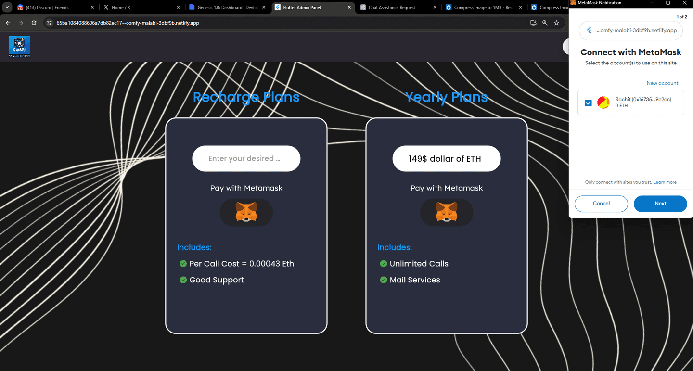The image size is (693, 371).
Task: Uncheck the Rachit account checkbox
Action: [x=588, y=103]
